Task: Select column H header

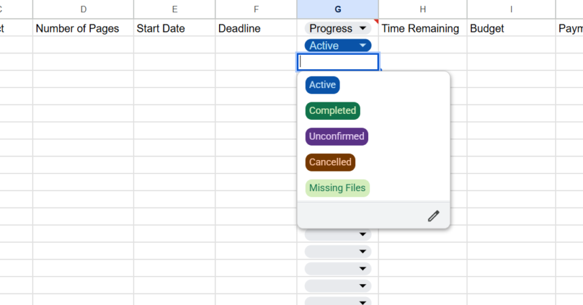Action: (x=423, y=9)
